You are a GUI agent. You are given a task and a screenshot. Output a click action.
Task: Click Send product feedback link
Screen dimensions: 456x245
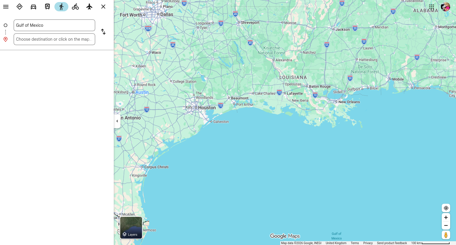[392, 243]
